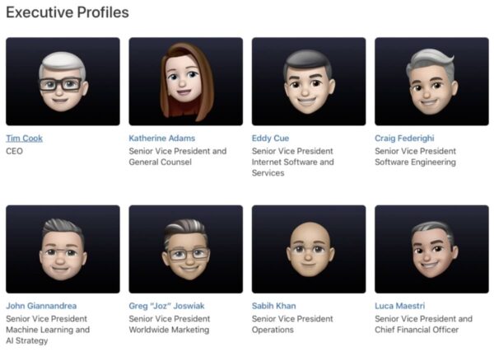Open Craig Federighi's Memoji profile picture
Viewport: 494px width, 357px height.
point(431,82)
